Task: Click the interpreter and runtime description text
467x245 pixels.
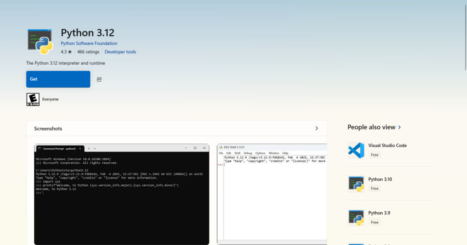Action: tap(66, 63)
